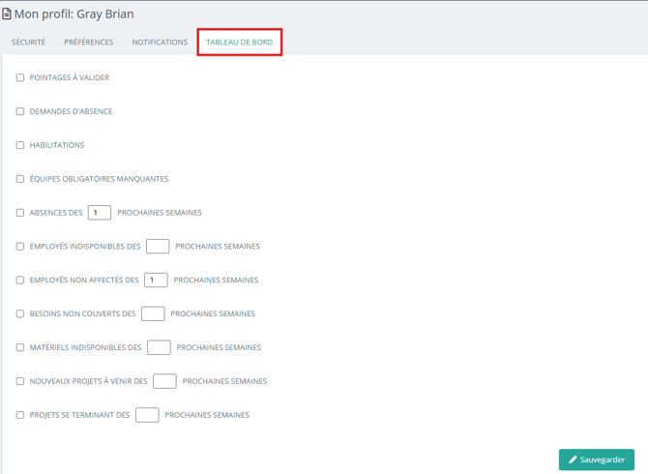Open the Sécurité tab
Screen dimensions: 648x474
(28, 43)
